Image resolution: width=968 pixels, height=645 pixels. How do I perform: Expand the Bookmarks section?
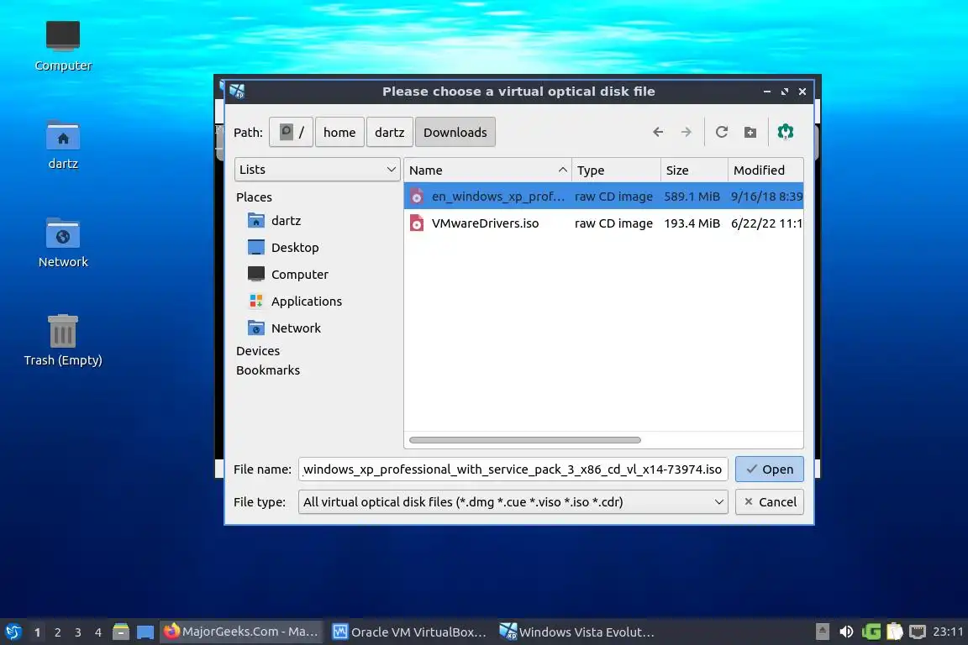pyautogui.click(x=268, y=370)
